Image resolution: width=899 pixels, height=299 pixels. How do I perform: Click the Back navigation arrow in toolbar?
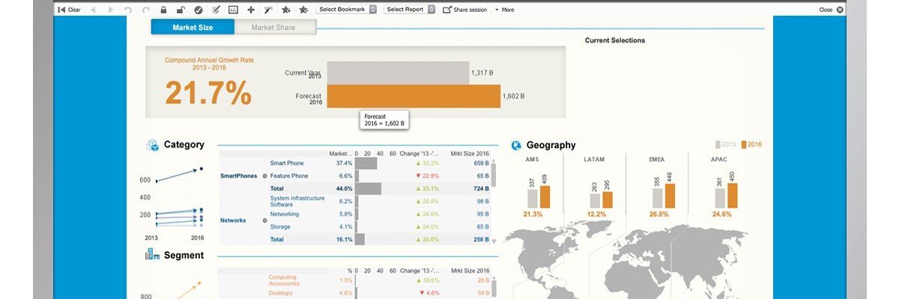93,10
